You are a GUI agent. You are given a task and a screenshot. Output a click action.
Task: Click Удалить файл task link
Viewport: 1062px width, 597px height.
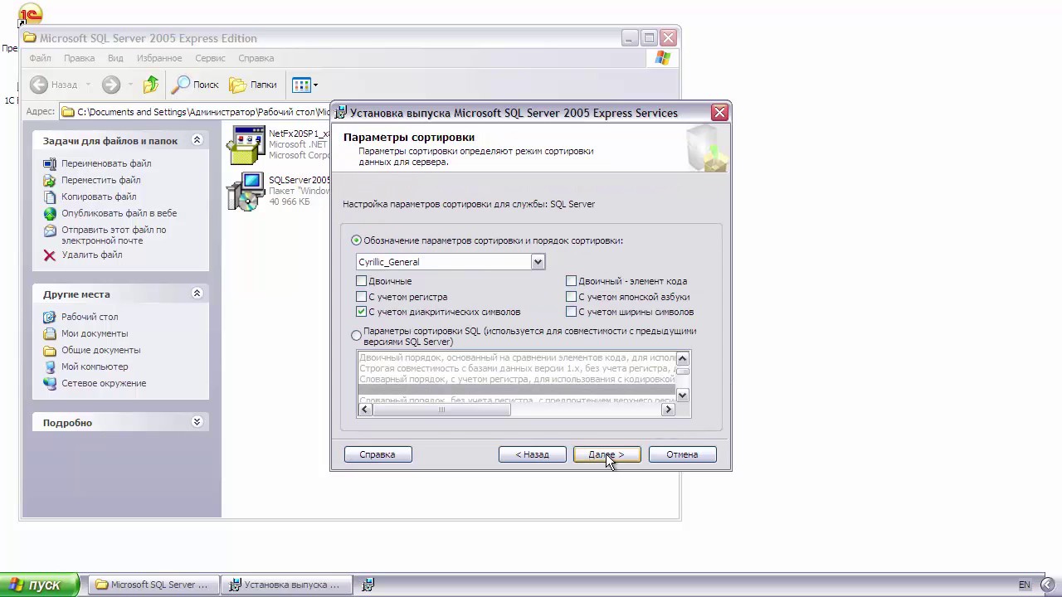(92, 255)
